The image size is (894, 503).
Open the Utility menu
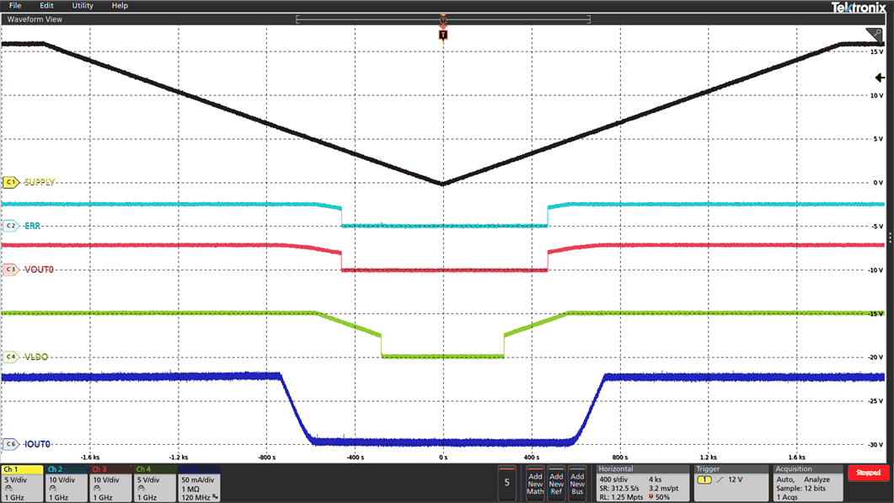point(82,6)
